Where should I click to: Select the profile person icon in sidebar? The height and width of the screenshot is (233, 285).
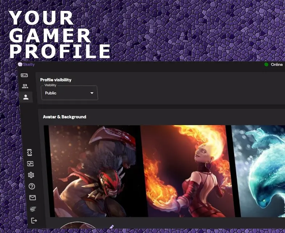(x=26, y=97)
